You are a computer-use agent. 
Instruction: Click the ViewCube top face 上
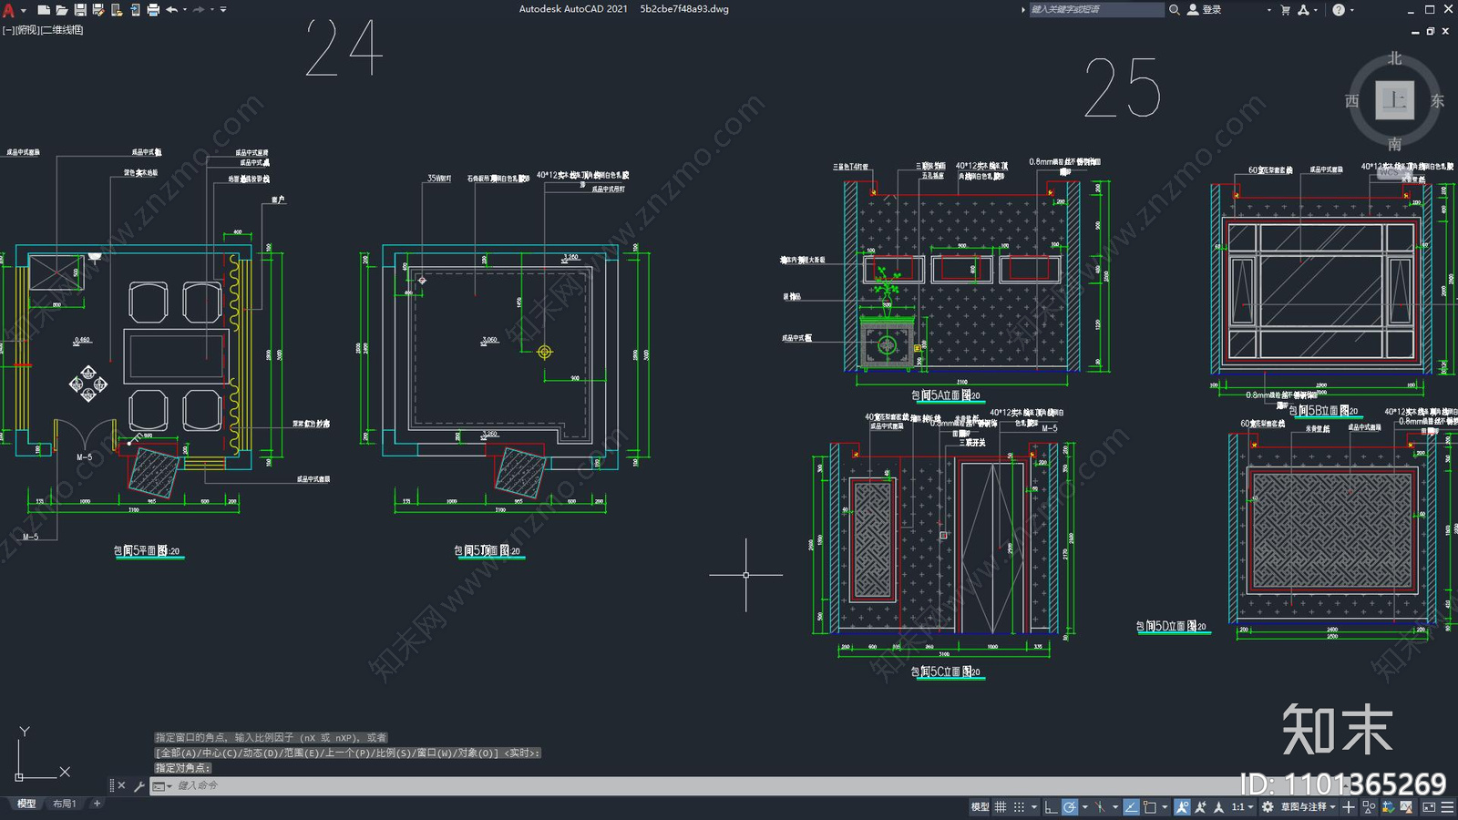coord(1394,100)
